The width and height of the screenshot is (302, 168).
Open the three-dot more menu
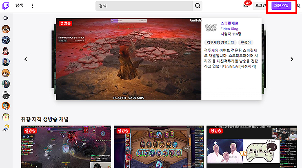[x=32, y=6]
